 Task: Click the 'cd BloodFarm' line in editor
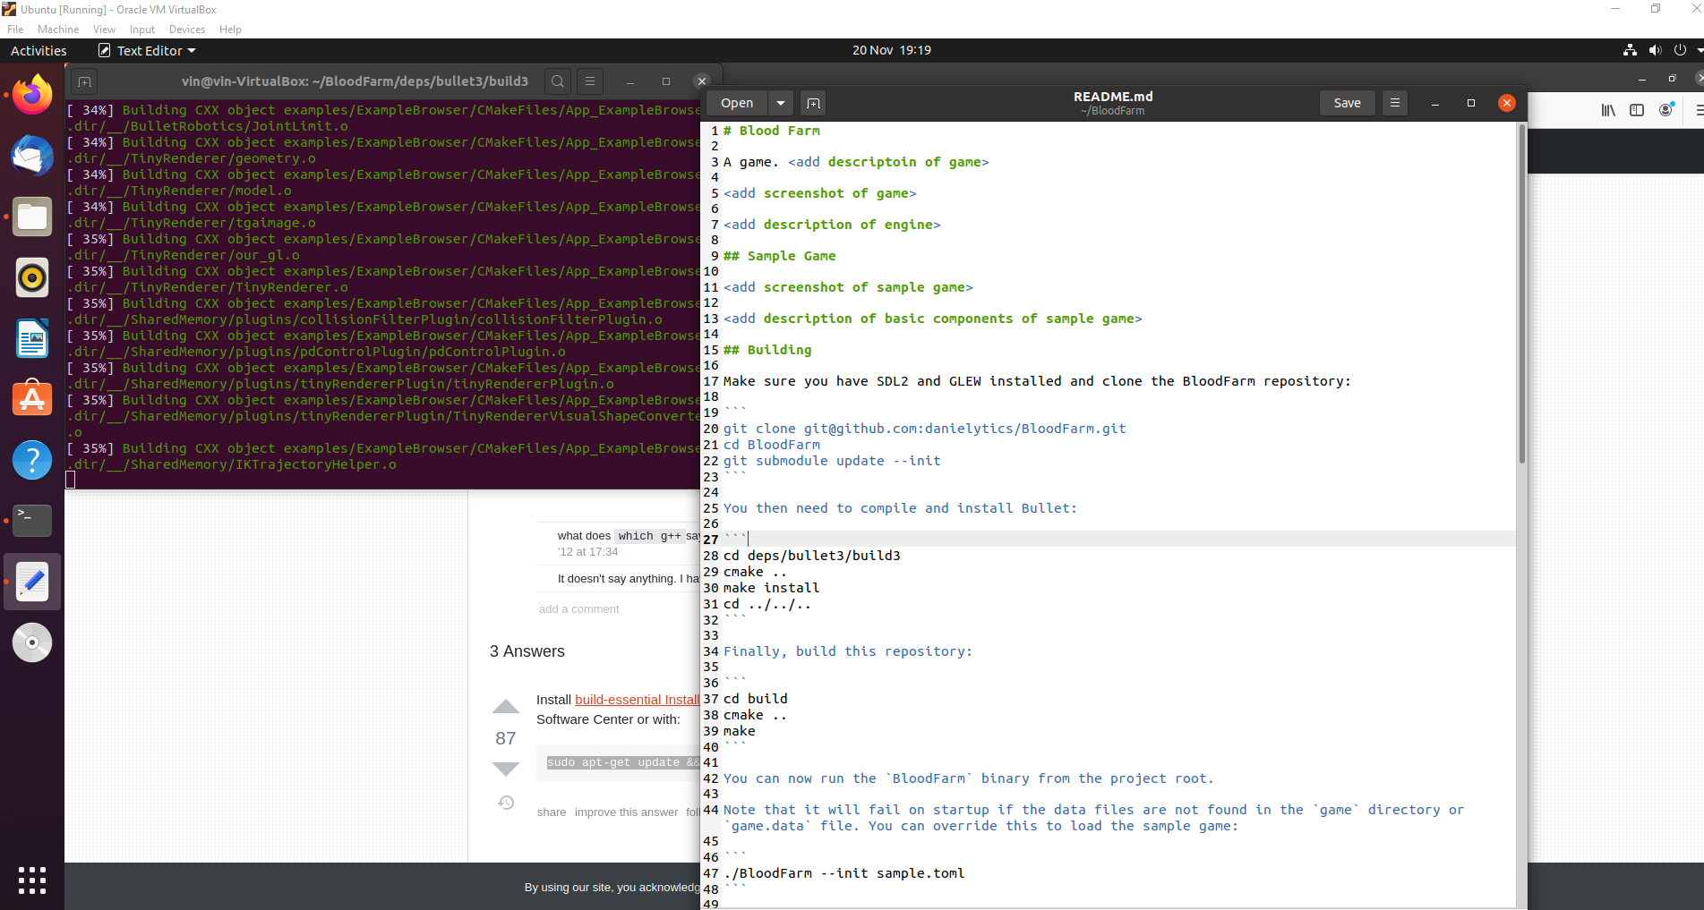[x=772, y=445]
